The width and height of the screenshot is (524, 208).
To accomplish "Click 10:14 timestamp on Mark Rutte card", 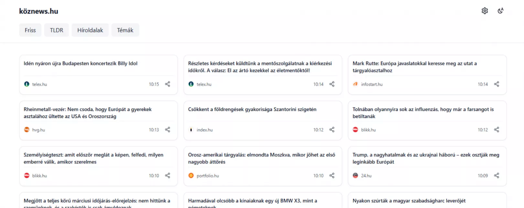I will point(483,84).
